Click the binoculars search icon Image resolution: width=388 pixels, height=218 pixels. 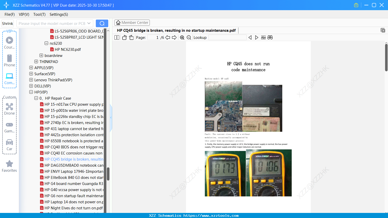coord(270,38)
